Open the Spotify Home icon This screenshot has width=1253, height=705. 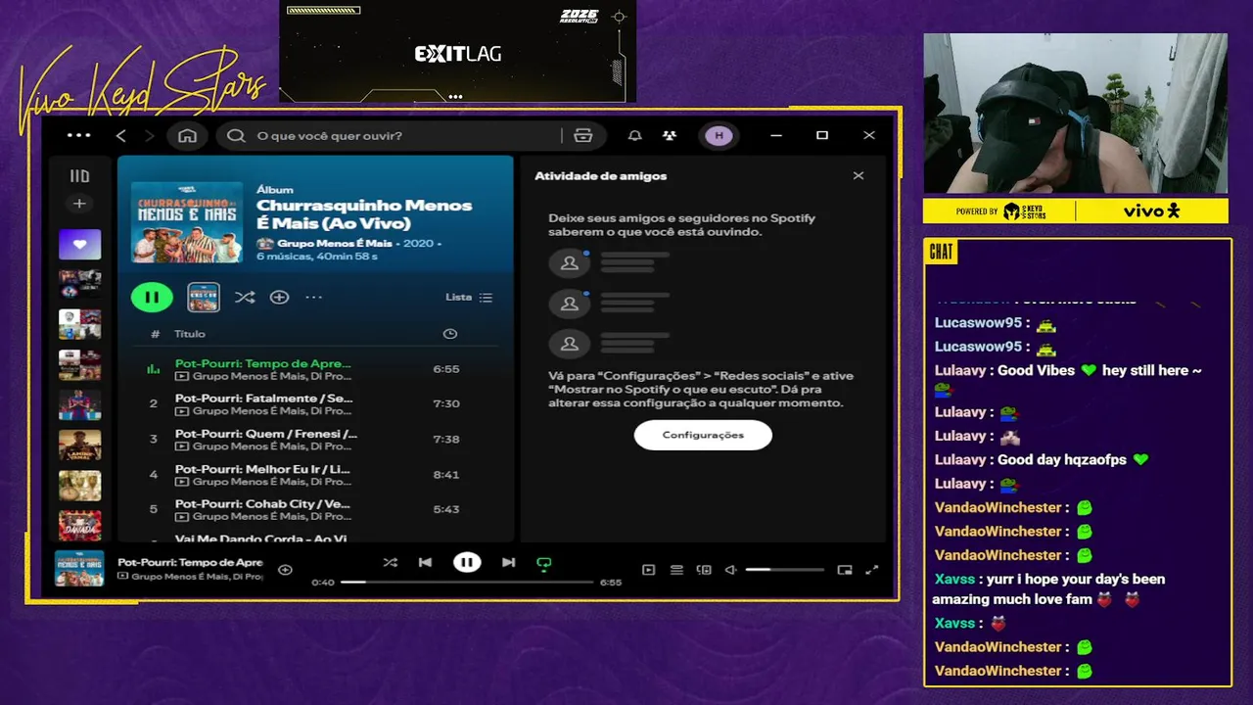[x=187, y=135]
